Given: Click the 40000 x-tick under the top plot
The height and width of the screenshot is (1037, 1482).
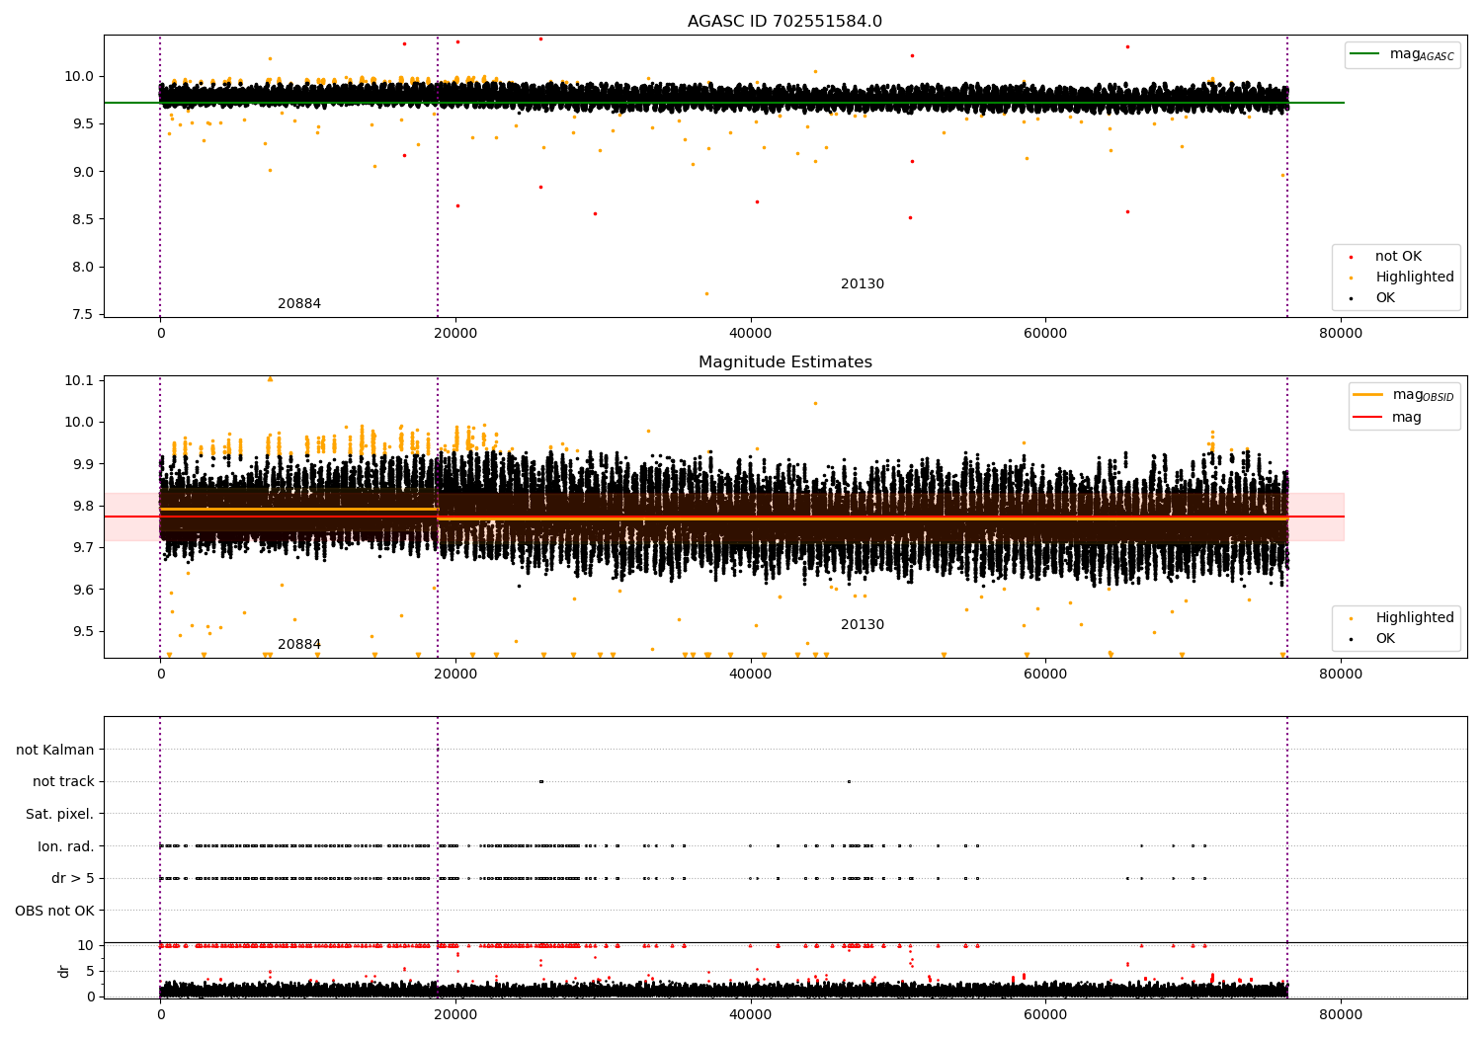Looking at the screenshot, I should 750,334.
